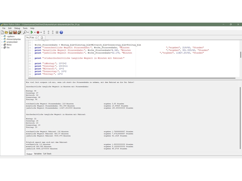
Task: Open the File menu
Action: pos(4,28)
